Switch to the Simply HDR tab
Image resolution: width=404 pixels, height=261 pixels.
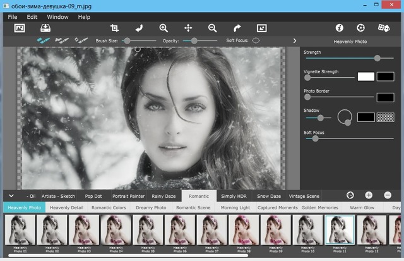234,197
